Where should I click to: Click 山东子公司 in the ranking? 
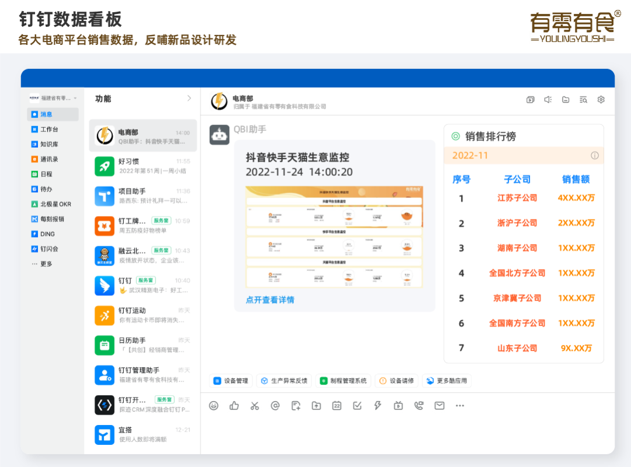point(517,348)
